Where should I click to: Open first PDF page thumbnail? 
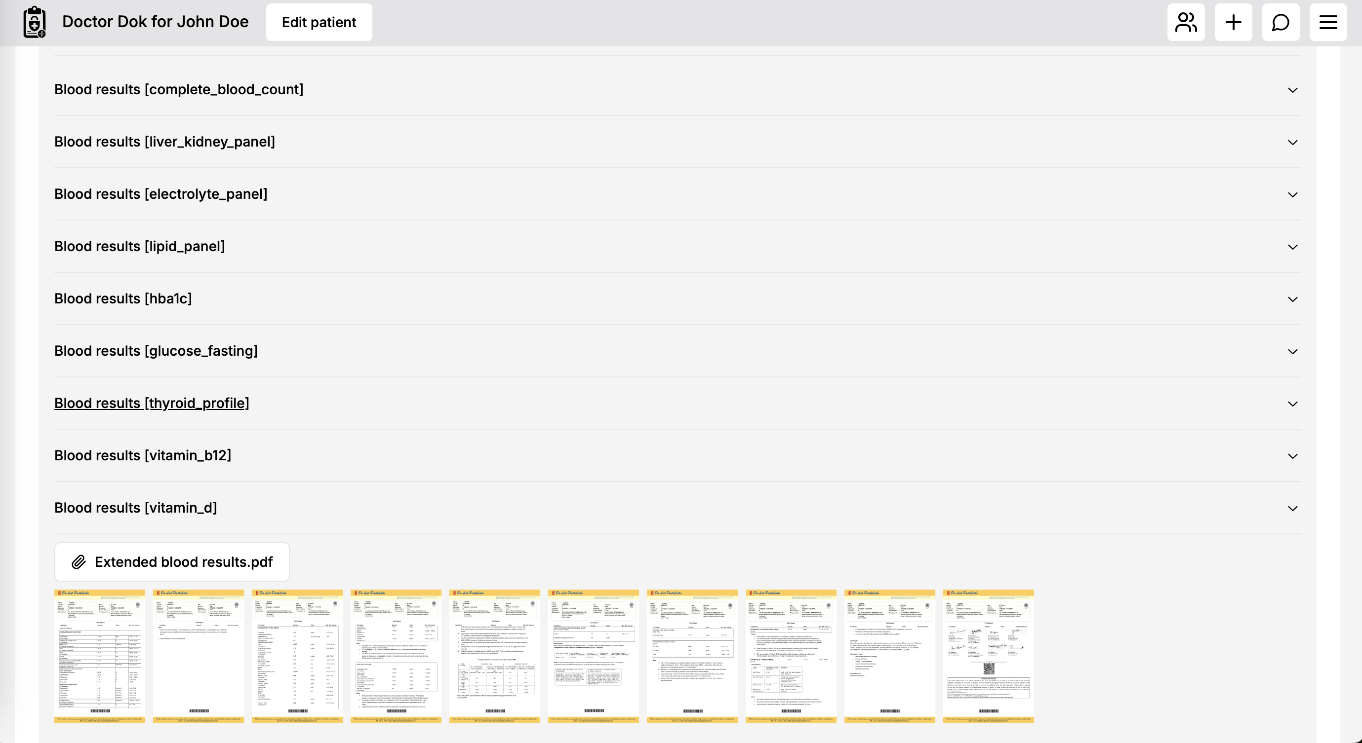coord(99,656)
